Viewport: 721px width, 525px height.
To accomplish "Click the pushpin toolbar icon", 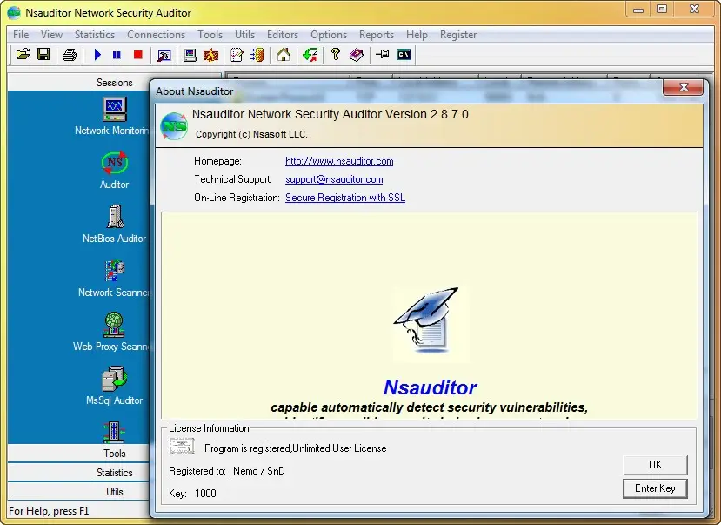I will [x=382, y=55].
